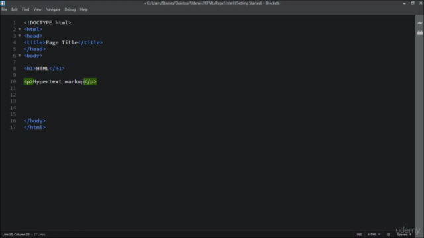Click the Line 10, Column 20 cursor status
This screenshot has width=424, height=238.
click(16, 235)
